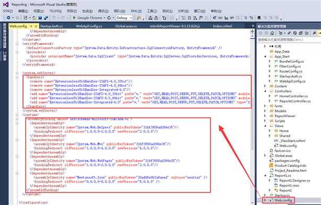Click the Refresh icon in Solution Explorer
Viewport: 321px width, 205px height.
coord(295,33)
